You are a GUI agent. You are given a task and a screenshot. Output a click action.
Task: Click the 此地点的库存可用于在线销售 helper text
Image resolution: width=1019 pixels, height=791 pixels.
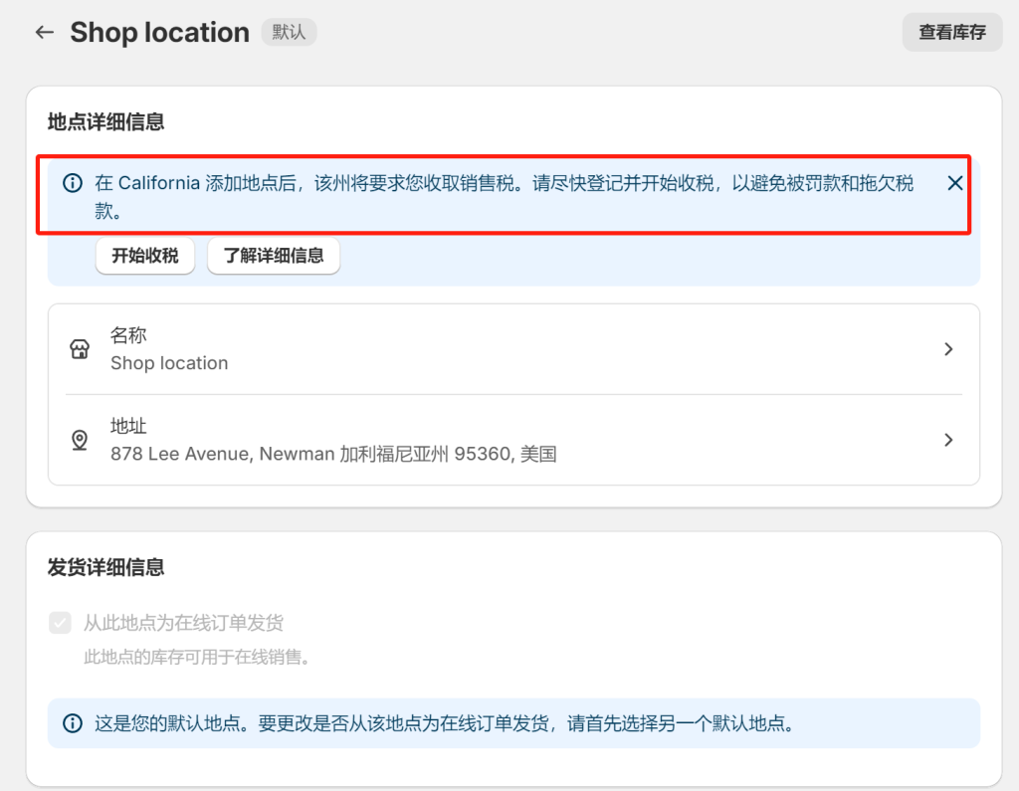click(x=198, y=658)
